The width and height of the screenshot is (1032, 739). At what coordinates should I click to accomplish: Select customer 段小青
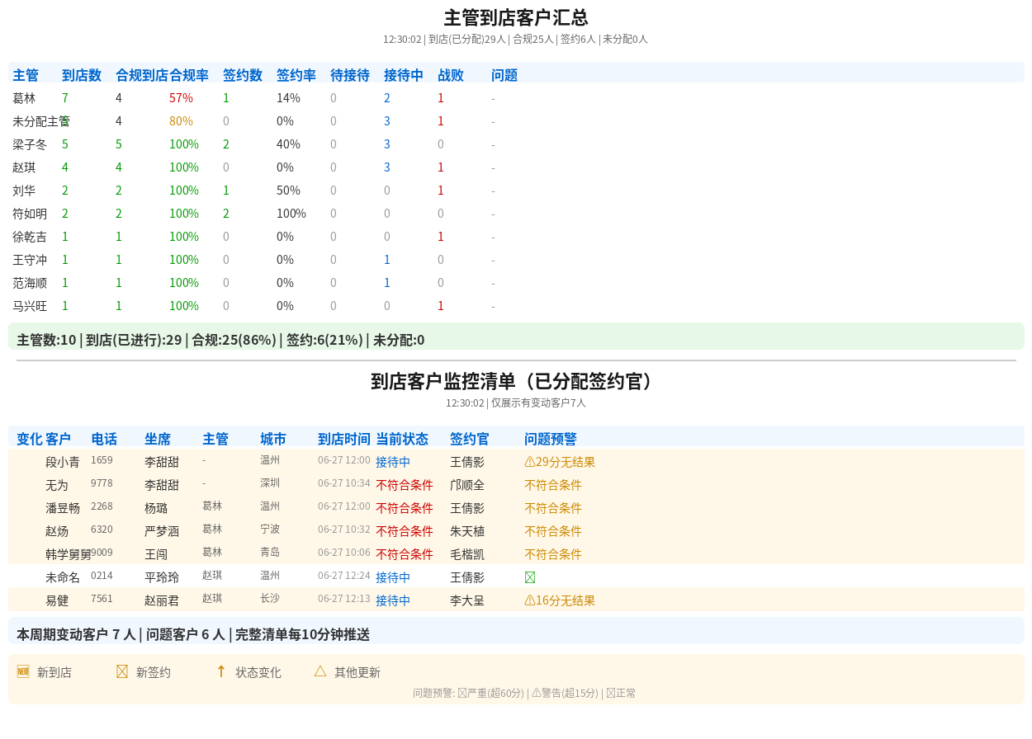(x=63, y=462)
